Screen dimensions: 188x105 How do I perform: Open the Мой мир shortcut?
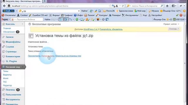[x=140, y=11]
